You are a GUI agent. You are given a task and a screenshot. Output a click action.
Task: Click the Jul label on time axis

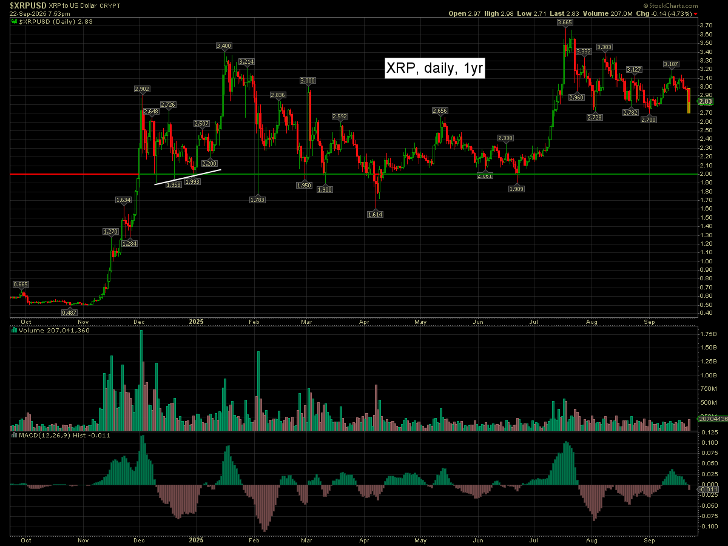tap(534, 321)
